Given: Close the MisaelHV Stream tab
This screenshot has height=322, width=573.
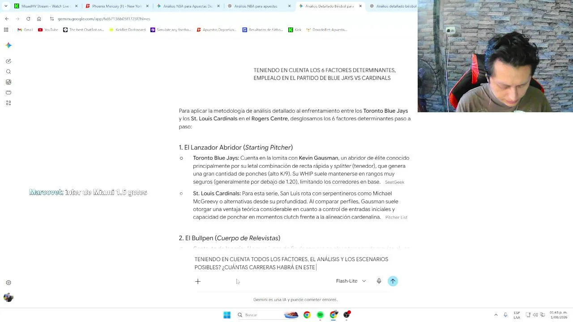Looking at the screenshot, I should 76,6.
